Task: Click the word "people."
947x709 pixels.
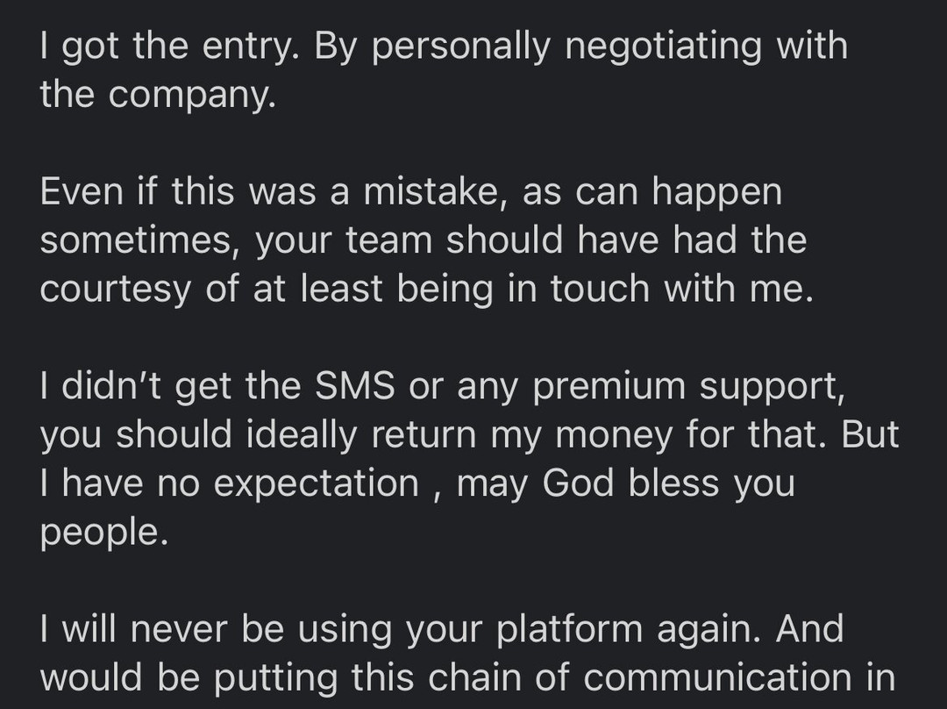Action: (x=103, y=532)
